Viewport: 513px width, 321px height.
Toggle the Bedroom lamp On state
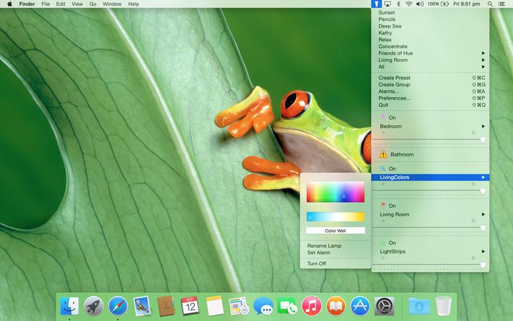pos(392,117)
